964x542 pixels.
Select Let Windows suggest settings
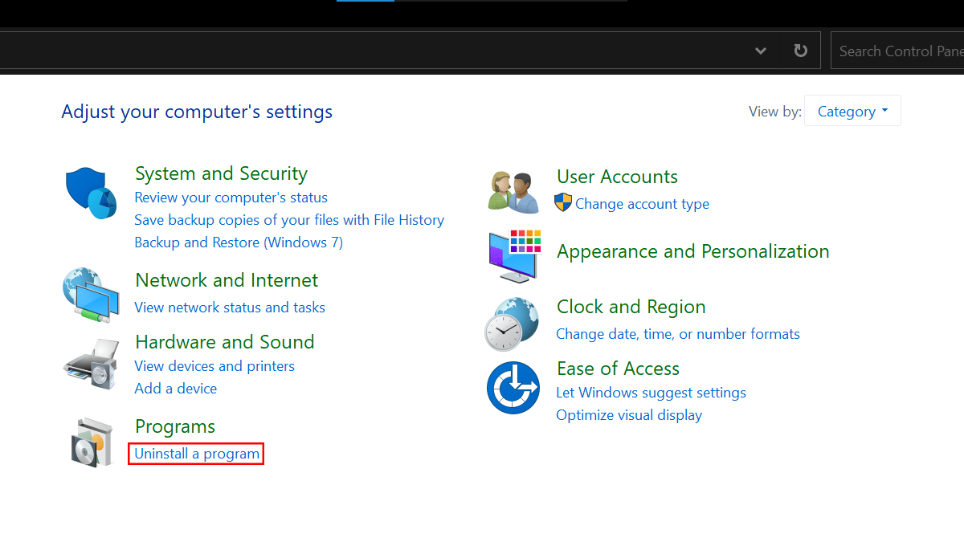pyautogui.click(x=651, y=393)
